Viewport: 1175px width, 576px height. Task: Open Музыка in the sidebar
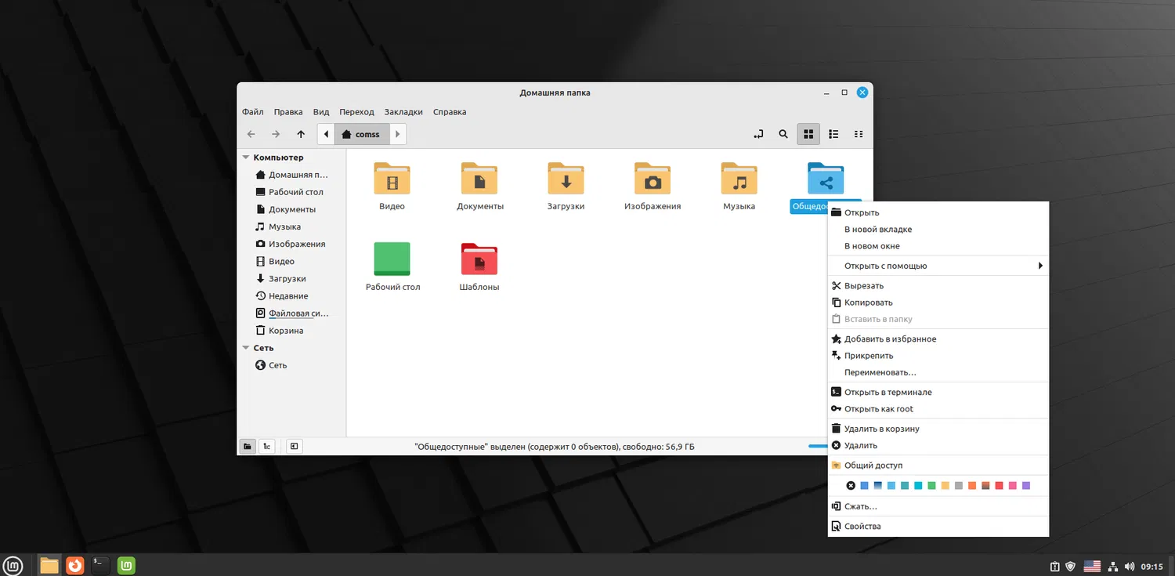[x=279, y=226]
